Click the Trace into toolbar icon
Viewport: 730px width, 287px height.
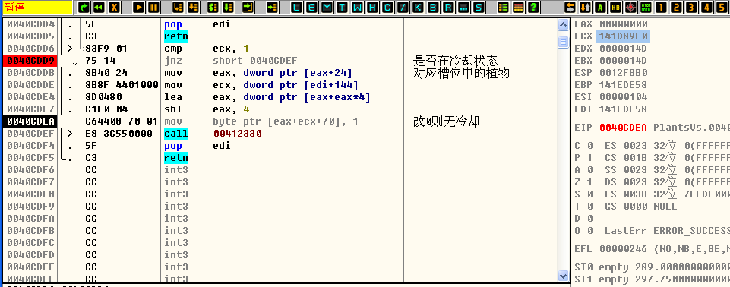coord(213,7)
